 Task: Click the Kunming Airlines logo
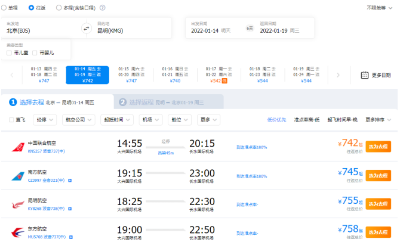[x=18, y=204]
